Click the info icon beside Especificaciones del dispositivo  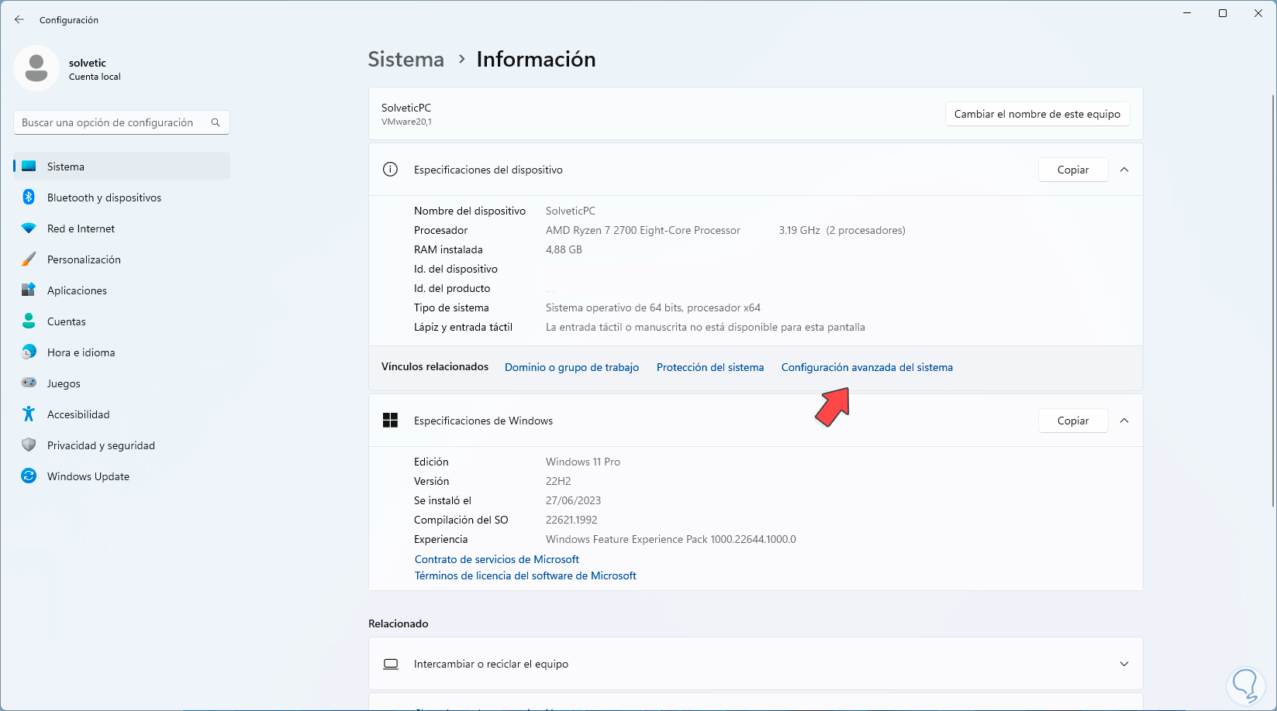tap(390, 170)
